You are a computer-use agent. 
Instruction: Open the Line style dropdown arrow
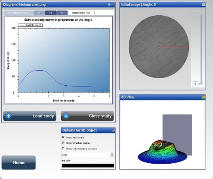(112, 155)
